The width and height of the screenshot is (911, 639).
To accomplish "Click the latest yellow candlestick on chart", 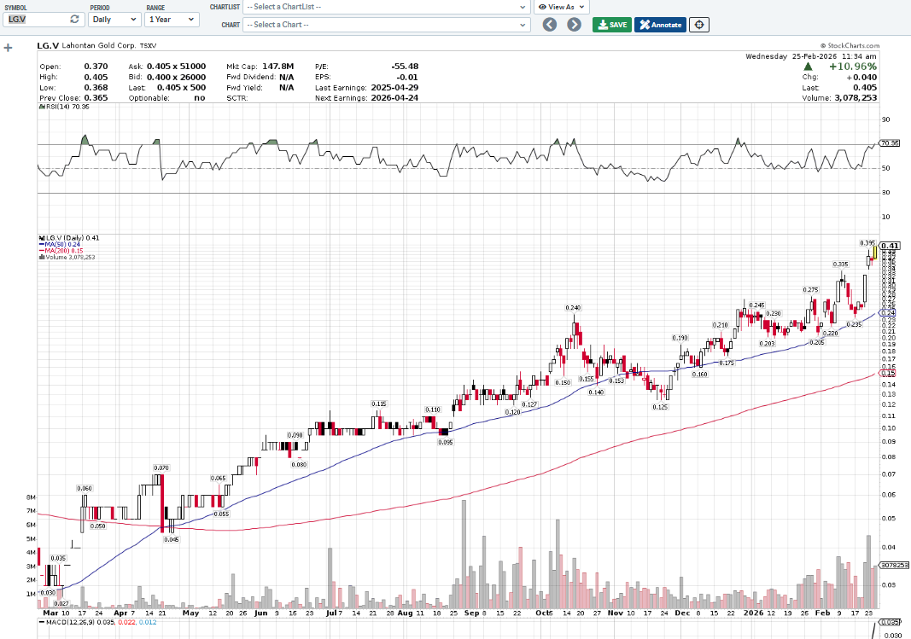I will (x=874, y=250).
